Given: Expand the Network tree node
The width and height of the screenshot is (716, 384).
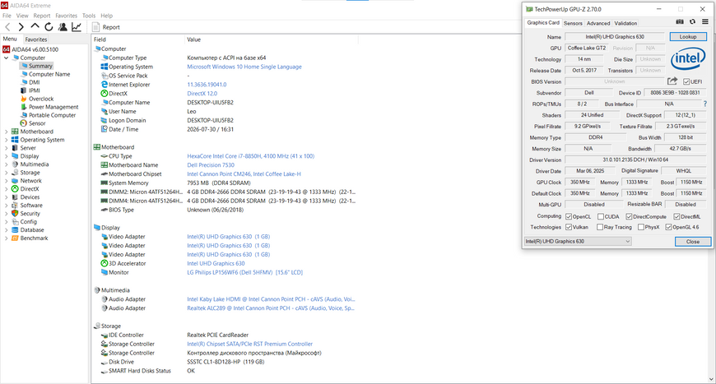Looking at the screenshot, I should pos(6,181).
